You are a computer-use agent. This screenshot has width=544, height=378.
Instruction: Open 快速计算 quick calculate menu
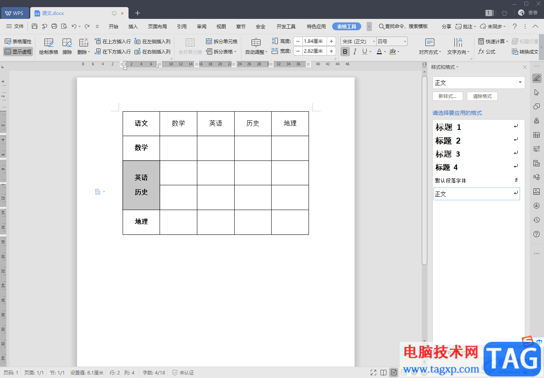coord(493,41)
